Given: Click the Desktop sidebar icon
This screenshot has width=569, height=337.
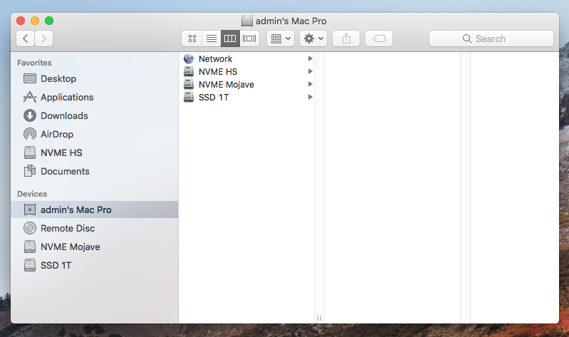Looking at the screenshot, I should tap(30, 79).
